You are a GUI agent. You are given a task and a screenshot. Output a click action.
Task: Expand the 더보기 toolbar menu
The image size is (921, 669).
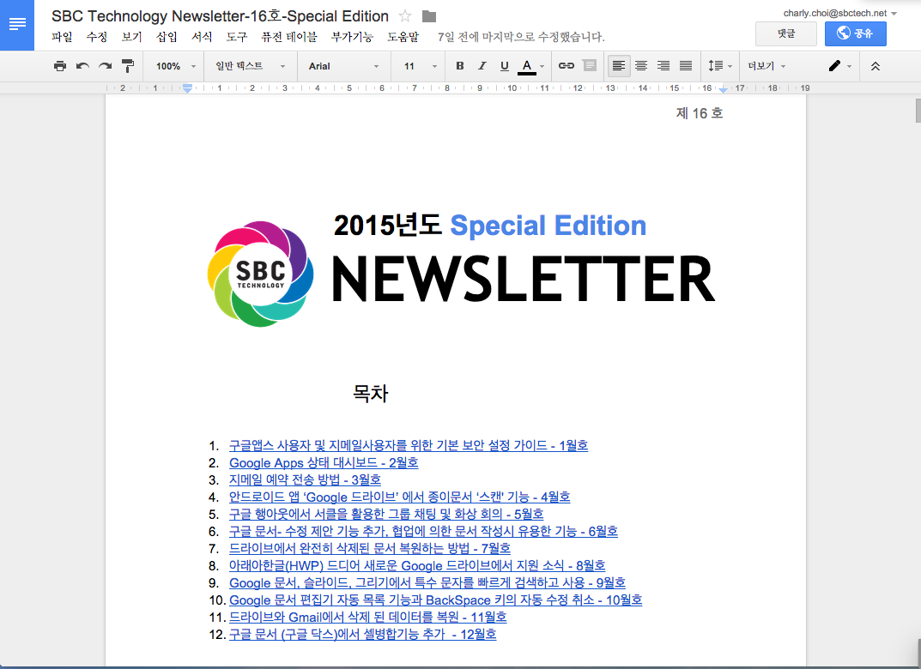(x=766, y=66)
